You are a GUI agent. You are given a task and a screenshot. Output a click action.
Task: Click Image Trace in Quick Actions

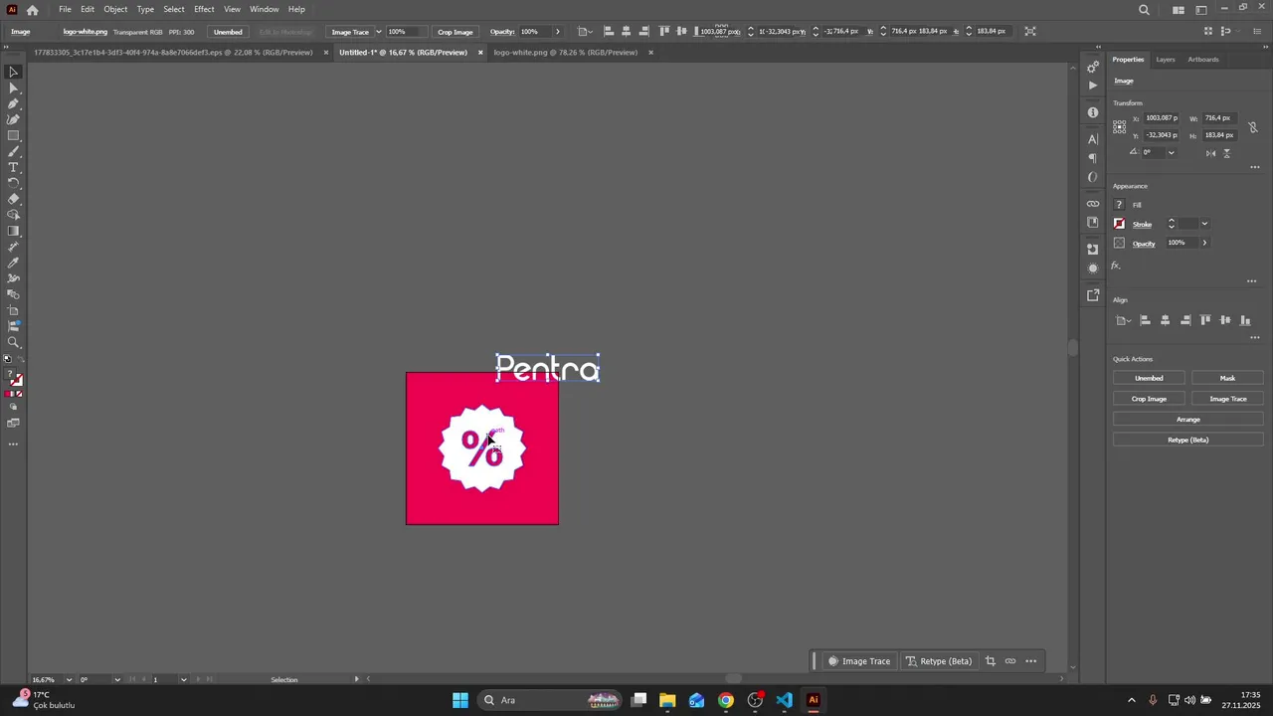click(1227, 399)
